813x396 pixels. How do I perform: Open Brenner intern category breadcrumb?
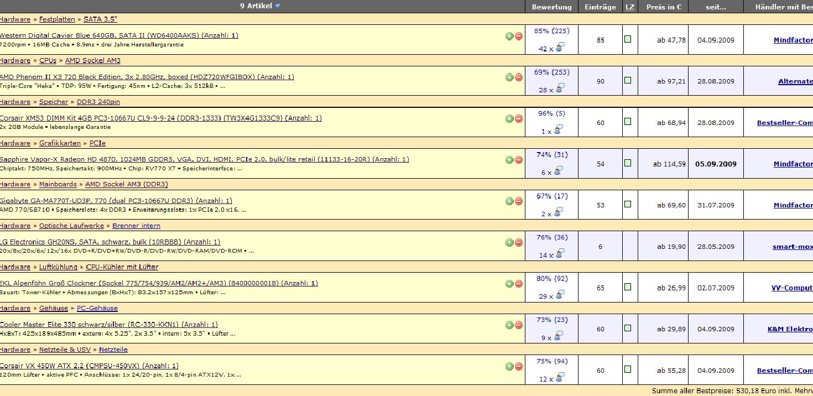[x=136, y=226]
